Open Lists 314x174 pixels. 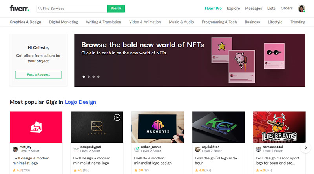(x=271, y=8)
